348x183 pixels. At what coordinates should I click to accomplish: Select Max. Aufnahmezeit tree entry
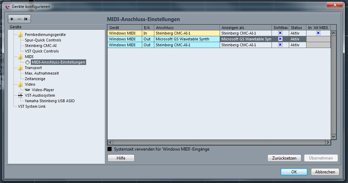click(42, 73)
